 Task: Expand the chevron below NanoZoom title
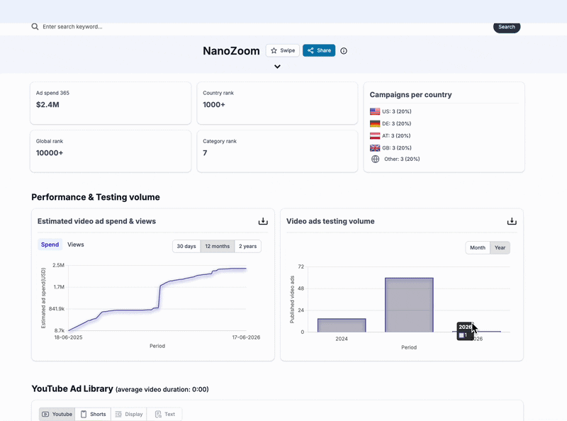coord(277,67)
